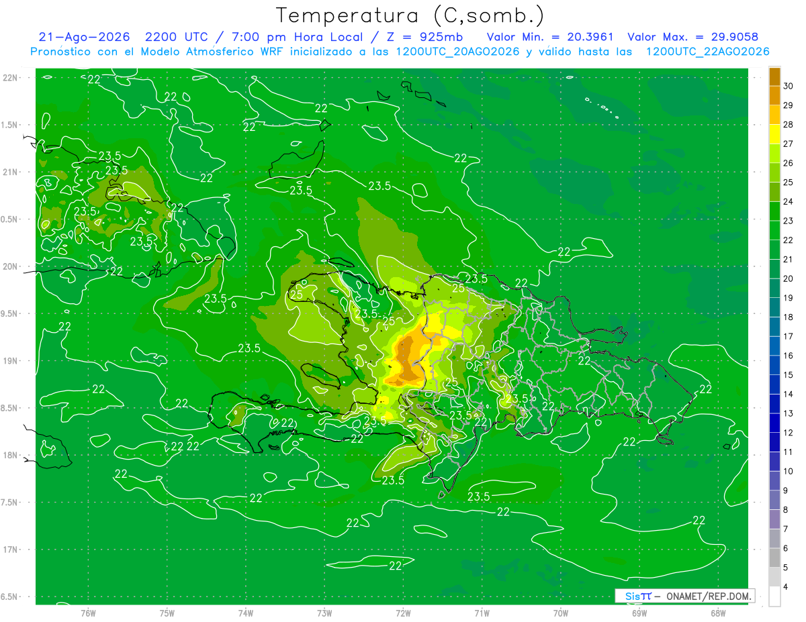The height and width of the screenshot is (622, 806).
Task: Click the "0.5N" latitude axis label
Action: click(10, 219)
